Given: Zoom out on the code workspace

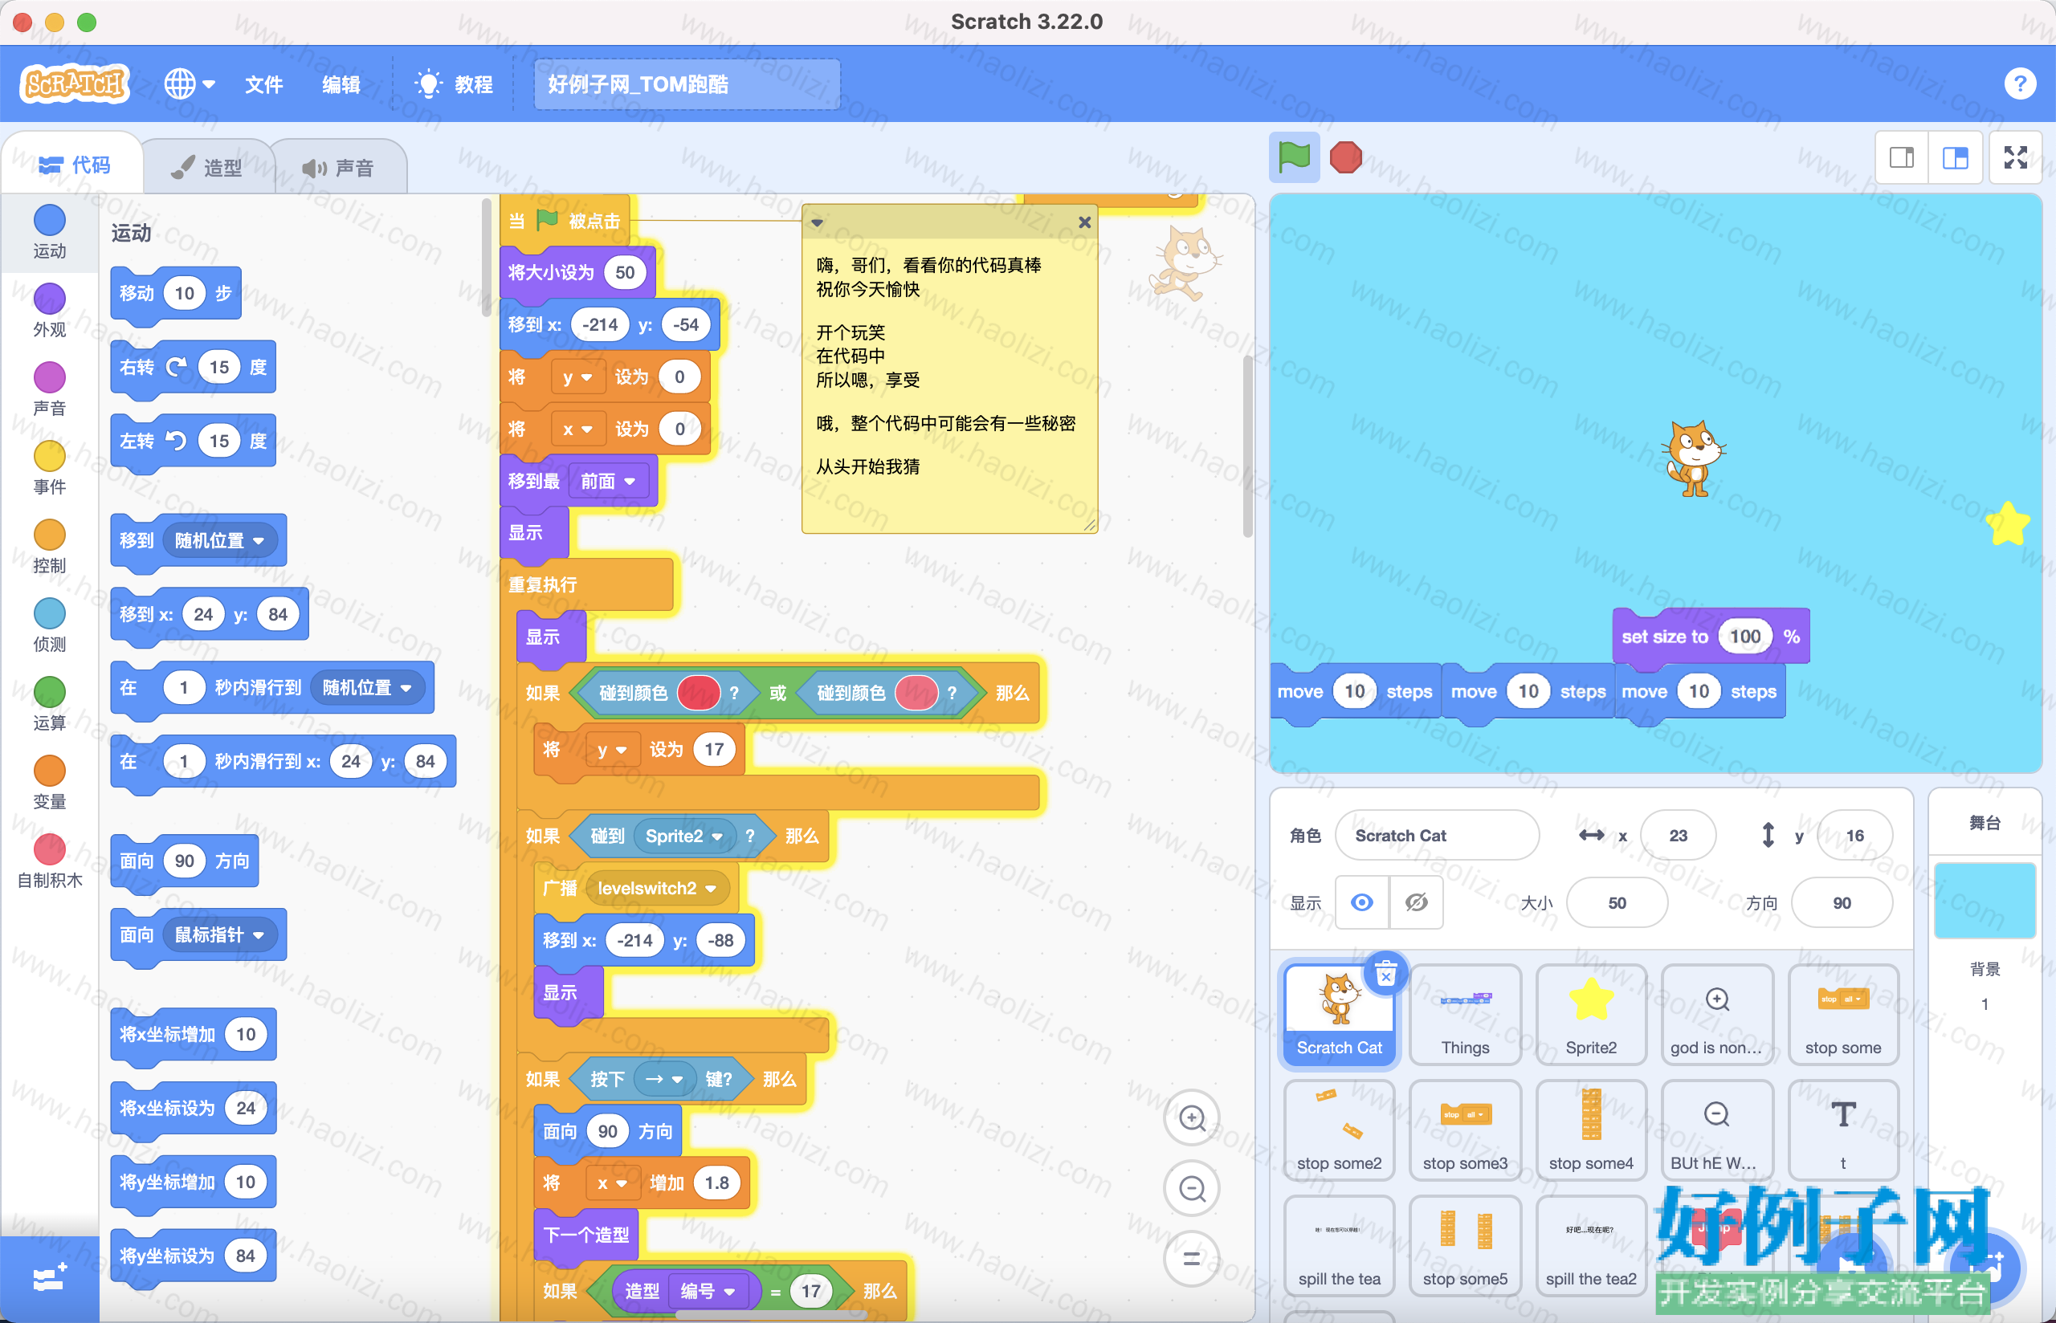Looking at the screenshot, I should tap(1192, 1188).
